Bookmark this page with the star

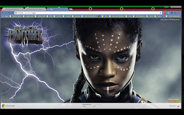(x=160, y=13)
